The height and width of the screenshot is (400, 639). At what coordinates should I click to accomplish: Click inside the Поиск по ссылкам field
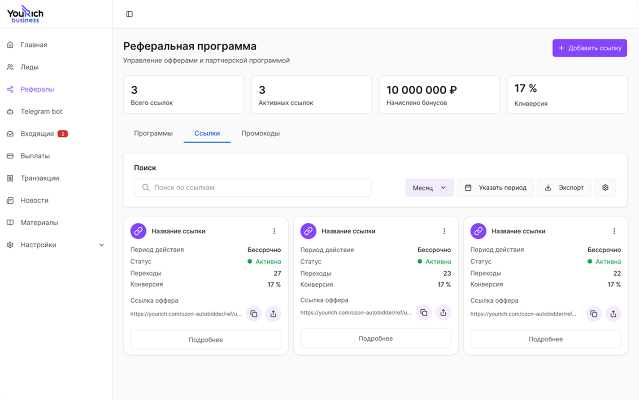(252, 187)
